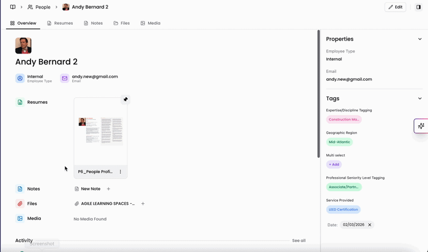Click the purple Email envelope icon
This screenshot has width=428, height=252.
[65, 78]
